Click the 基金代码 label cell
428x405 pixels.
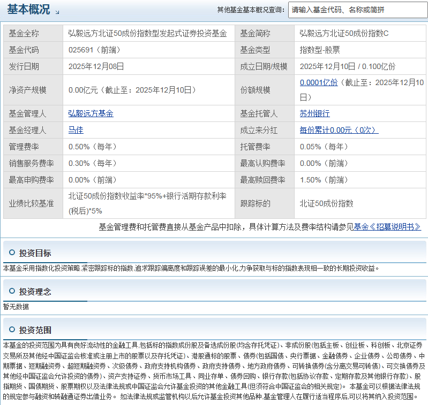coord(33,50)
